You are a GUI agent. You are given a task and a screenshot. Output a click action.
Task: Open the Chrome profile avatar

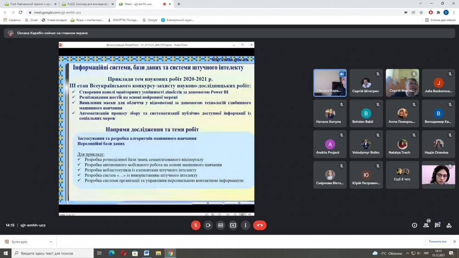[446, 12]
